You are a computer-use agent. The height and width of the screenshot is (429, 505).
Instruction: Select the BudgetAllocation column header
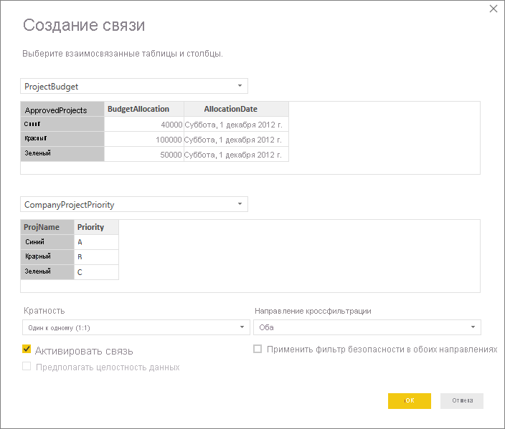pos(144,109)
